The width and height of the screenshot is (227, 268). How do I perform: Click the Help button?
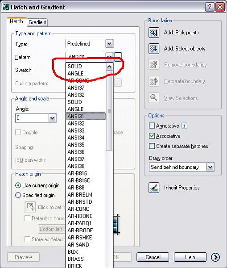coord(190,257)
